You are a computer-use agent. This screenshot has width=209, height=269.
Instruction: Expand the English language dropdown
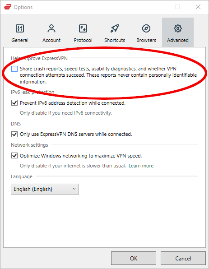click(x=45, y=189)
